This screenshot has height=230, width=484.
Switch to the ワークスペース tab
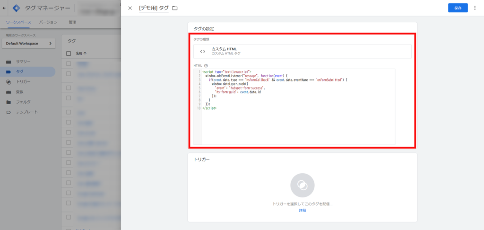coord(18,22)
